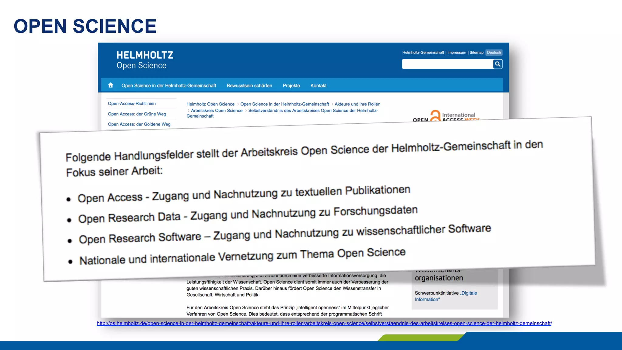This screenshot has height=350, width=622.
Task: Click the Helmholtz Open Science logo
Action: pyautogui.click(x=145, y=60)
